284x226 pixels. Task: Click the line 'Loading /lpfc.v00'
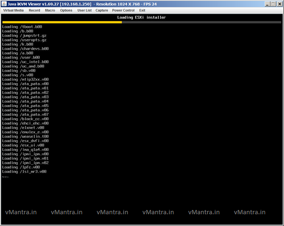21,167
